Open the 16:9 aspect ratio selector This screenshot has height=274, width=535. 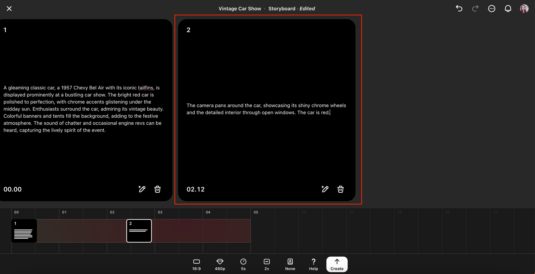pos(196,264)
